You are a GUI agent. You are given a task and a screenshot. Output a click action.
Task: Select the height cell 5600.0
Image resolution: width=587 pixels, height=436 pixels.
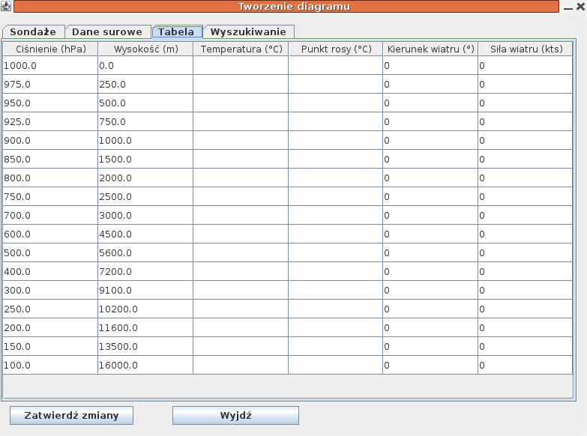click(x=145, y=252)
